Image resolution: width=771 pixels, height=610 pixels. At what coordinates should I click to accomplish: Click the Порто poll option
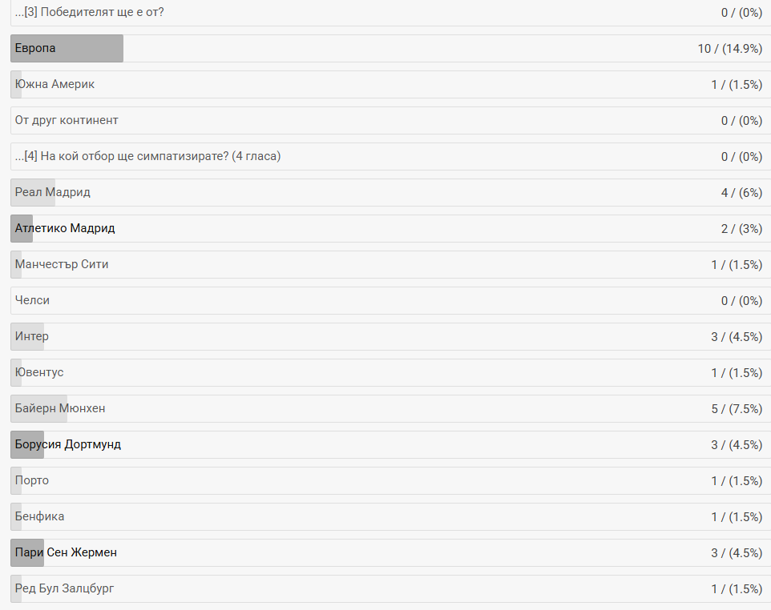pyautogui.click(x=390, y=480)
